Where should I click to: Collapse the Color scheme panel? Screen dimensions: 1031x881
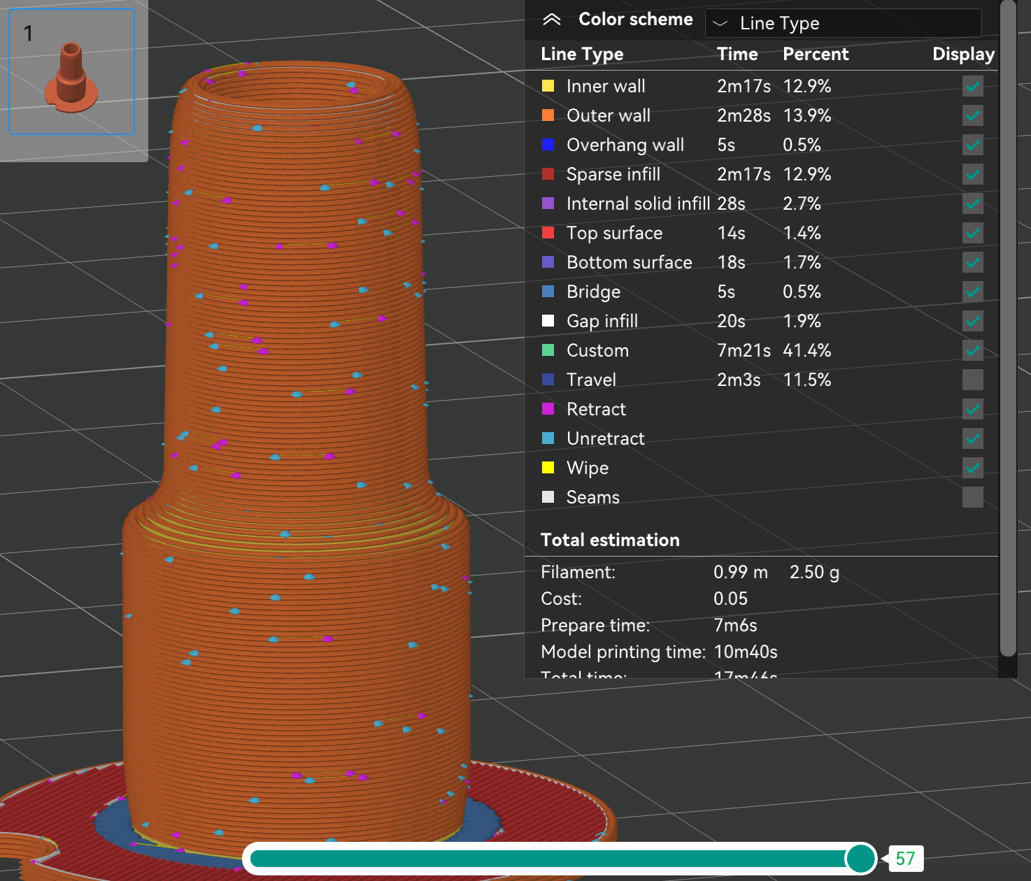553,20
